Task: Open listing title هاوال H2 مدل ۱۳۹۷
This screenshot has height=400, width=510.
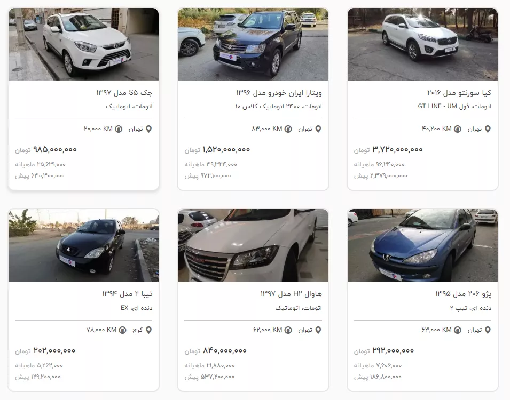Action: 291,294
